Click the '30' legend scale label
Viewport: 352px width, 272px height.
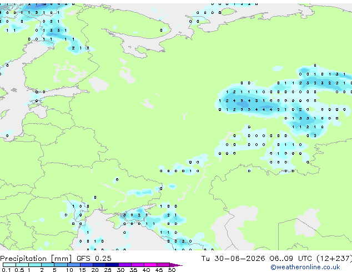point(120,270)
